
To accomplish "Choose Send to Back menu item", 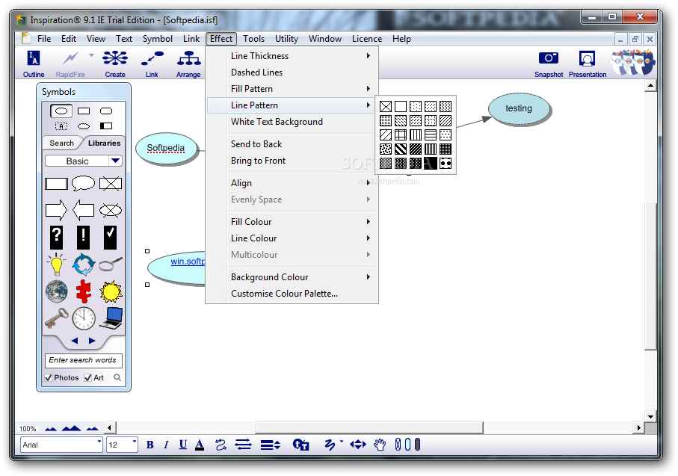I will pos(293,144).
